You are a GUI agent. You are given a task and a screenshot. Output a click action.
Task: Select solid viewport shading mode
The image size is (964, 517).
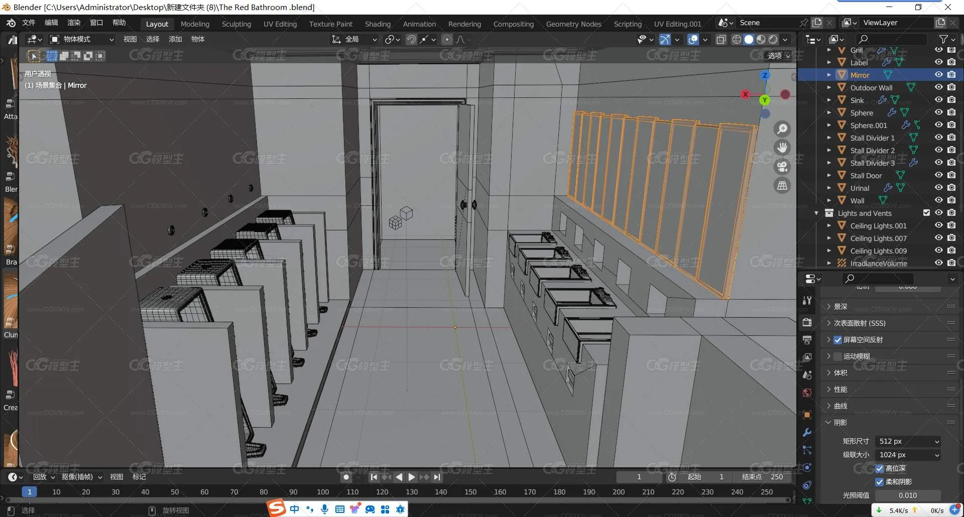[x=749, y=39]
